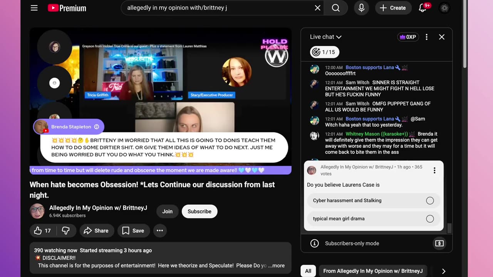Click poll question Do you believe Laurens Case
This screenshot has width=493, height=277.
click(x=343, y=185)
